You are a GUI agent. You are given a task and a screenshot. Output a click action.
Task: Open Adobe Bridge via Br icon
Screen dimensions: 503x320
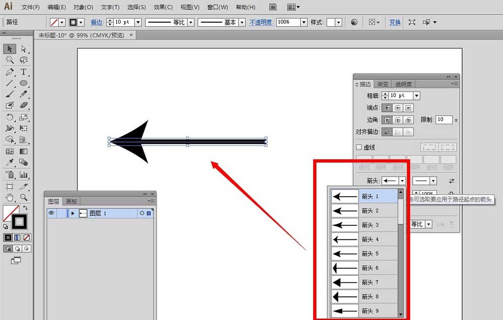pyautogui.click(x=273, y=7)
